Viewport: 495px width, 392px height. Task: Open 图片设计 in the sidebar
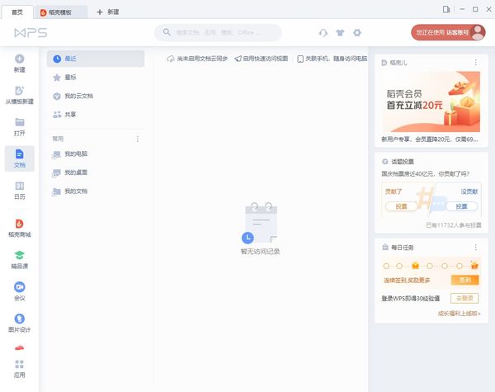click(x=20, y=324)
